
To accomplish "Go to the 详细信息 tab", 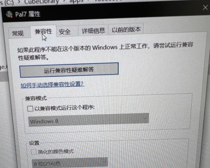I will tap(93, 31).
